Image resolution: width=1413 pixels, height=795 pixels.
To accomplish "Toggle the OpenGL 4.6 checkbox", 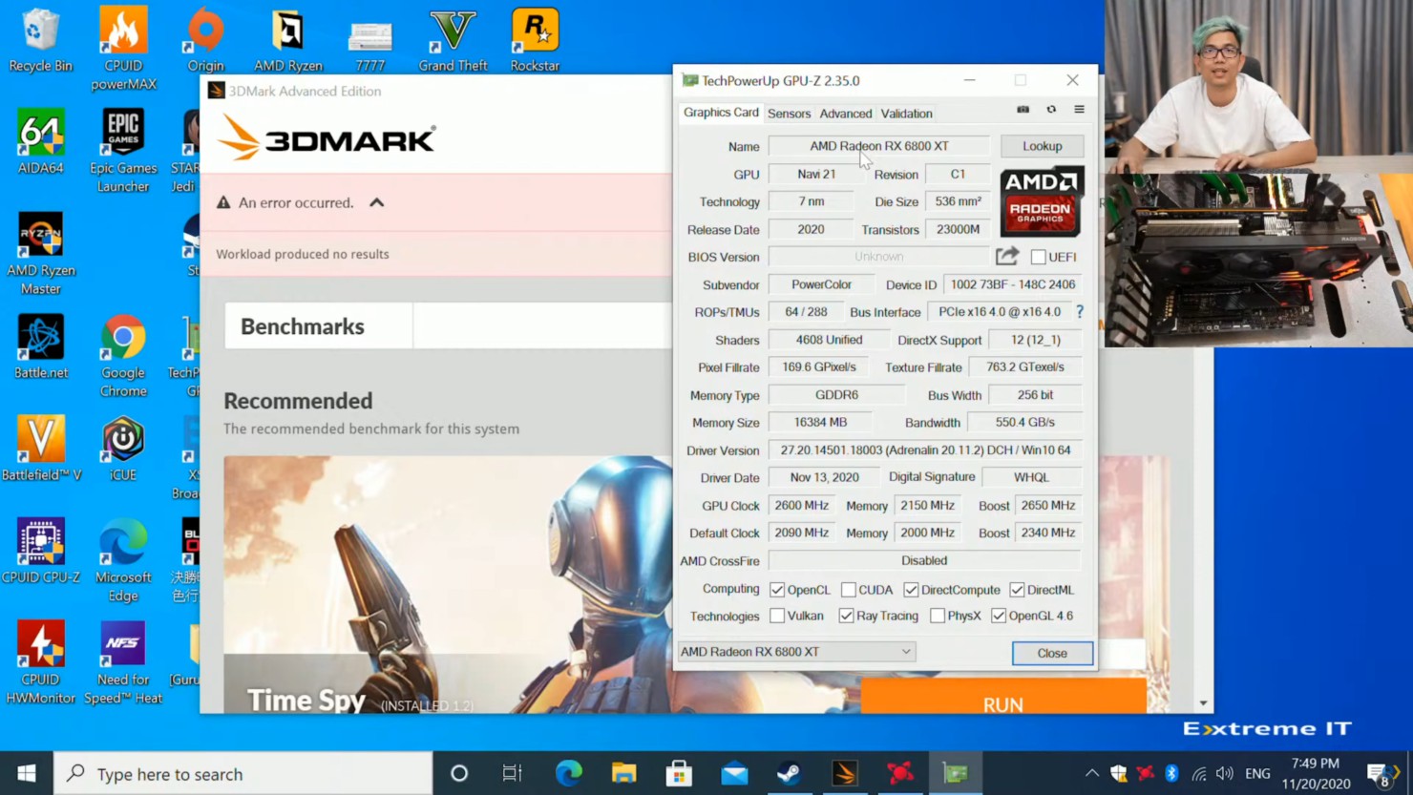I will click(999, 616).
